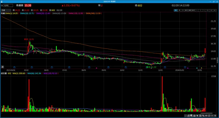Click the 02/20 14:22:00 timestamp
219x118 pixels.
point(181,5)
